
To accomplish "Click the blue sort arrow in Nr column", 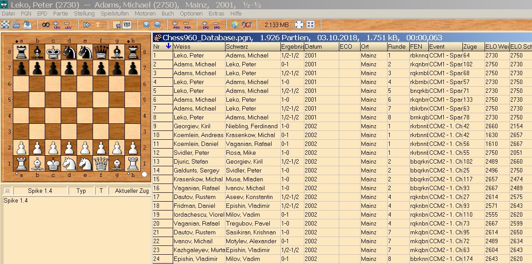I will 168,46.
